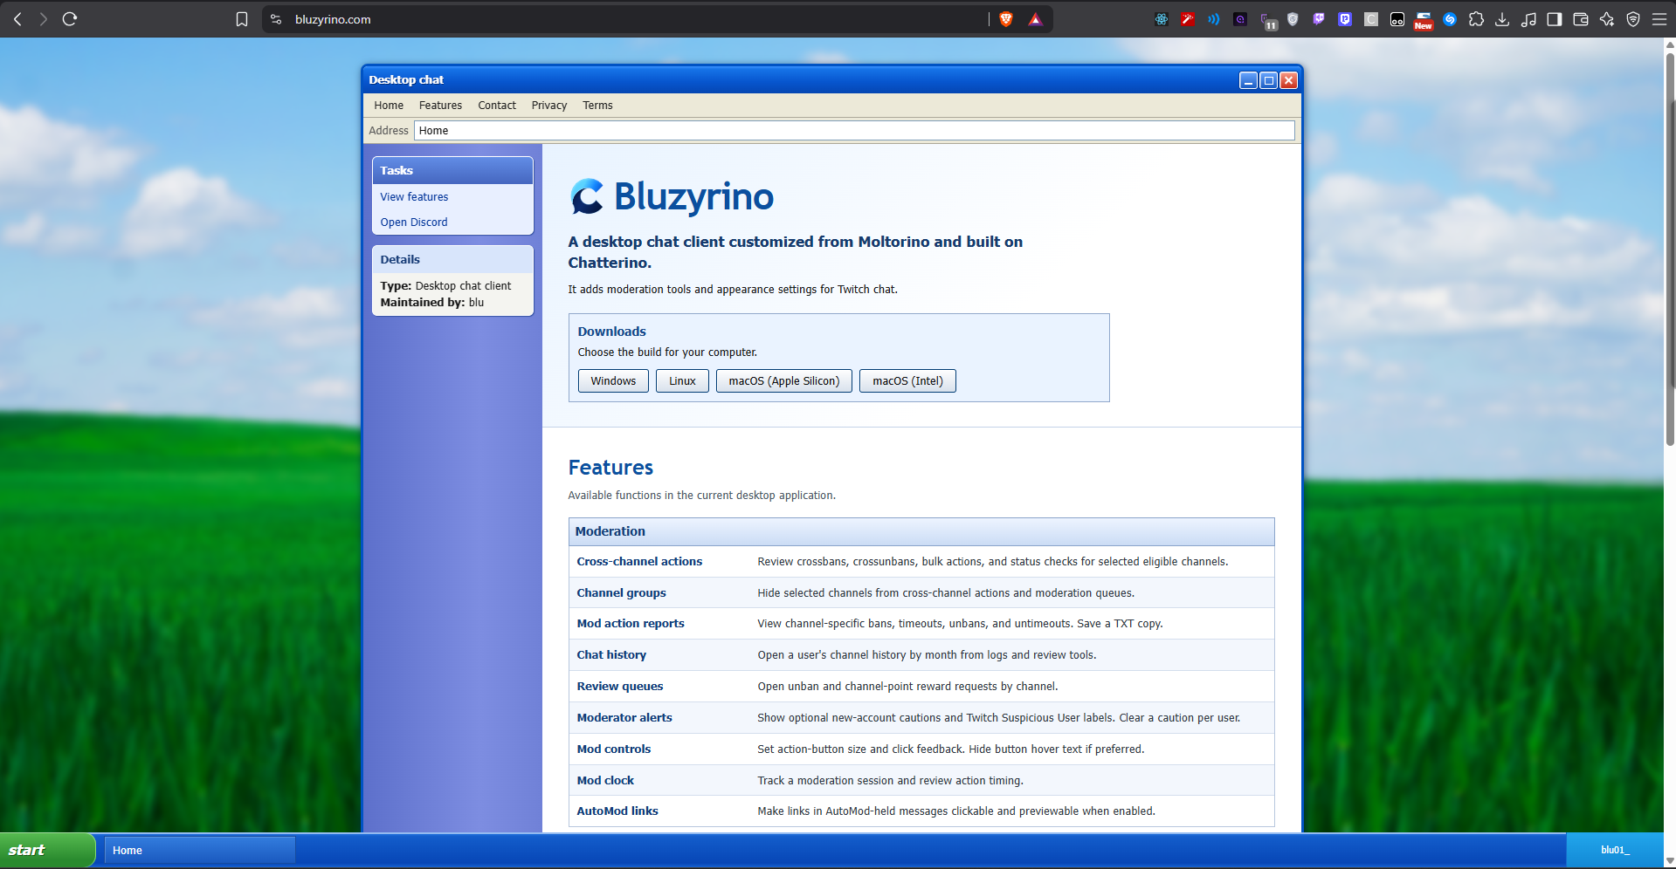The height and width of the screenshot is (869, 1676).
Task: Download the macOS (Apple Silicon) build
Action: click(784, 381)
